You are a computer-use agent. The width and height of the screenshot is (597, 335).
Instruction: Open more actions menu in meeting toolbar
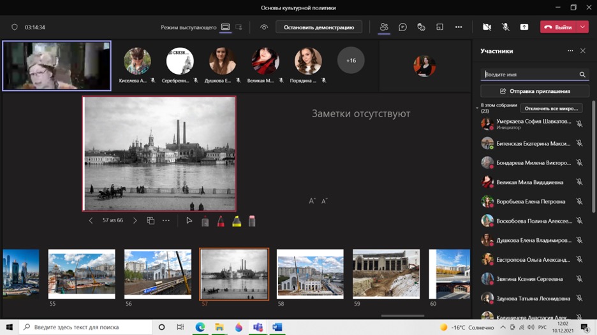tap(458, 27)
